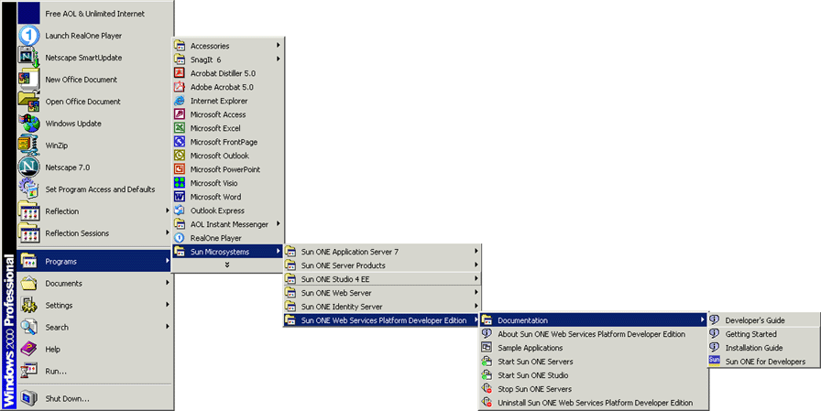Click the Microsoft Word icon
This screenshot has width=821, height=411.
click(180, 197)
